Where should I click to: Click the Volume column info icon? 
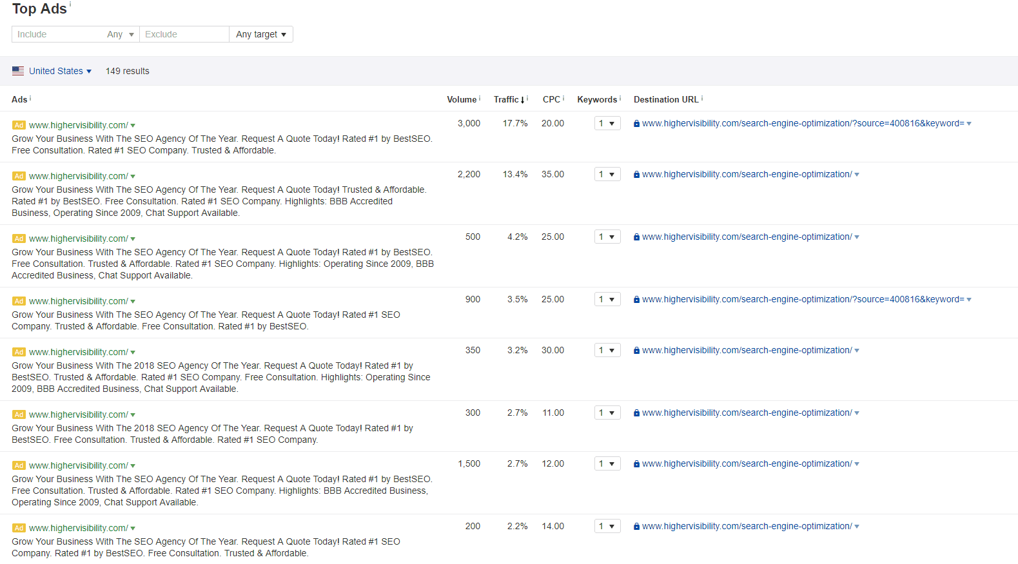[x=480, y=98]
